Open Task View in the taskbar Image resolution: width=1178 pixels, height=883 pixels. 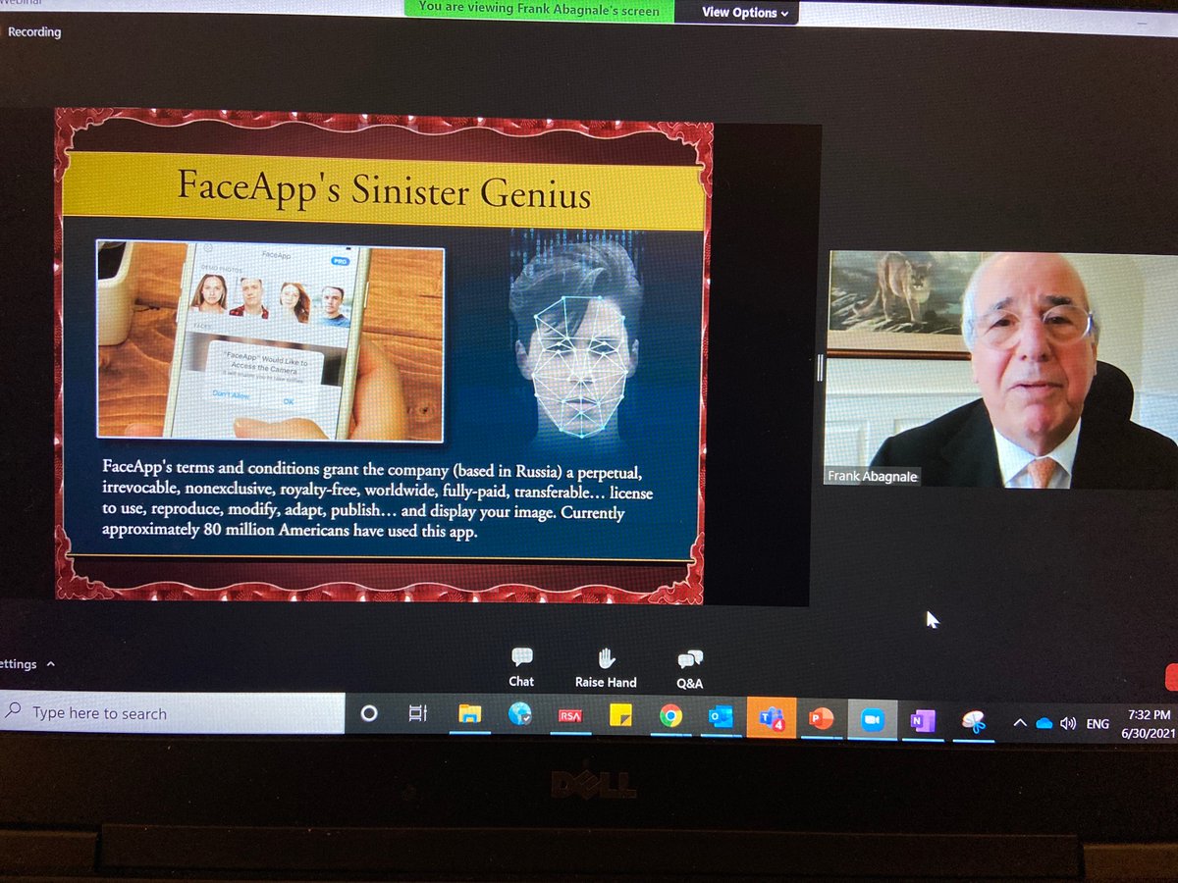click(417, 715)
